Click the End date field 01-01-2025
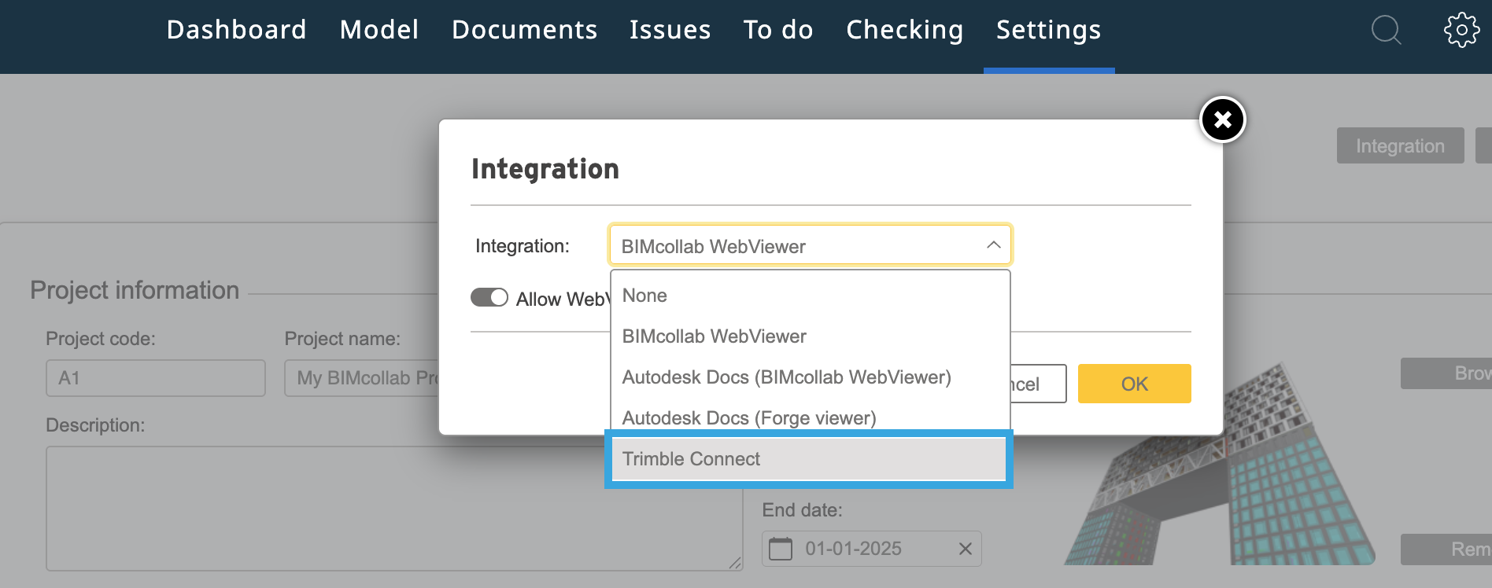 872,549
